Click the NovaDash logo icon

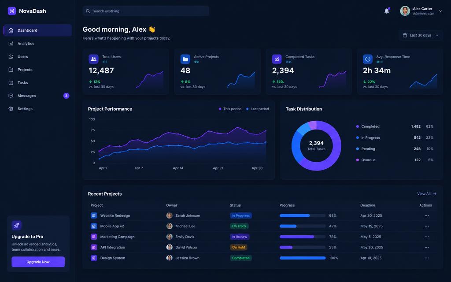(x=12, y=11)
